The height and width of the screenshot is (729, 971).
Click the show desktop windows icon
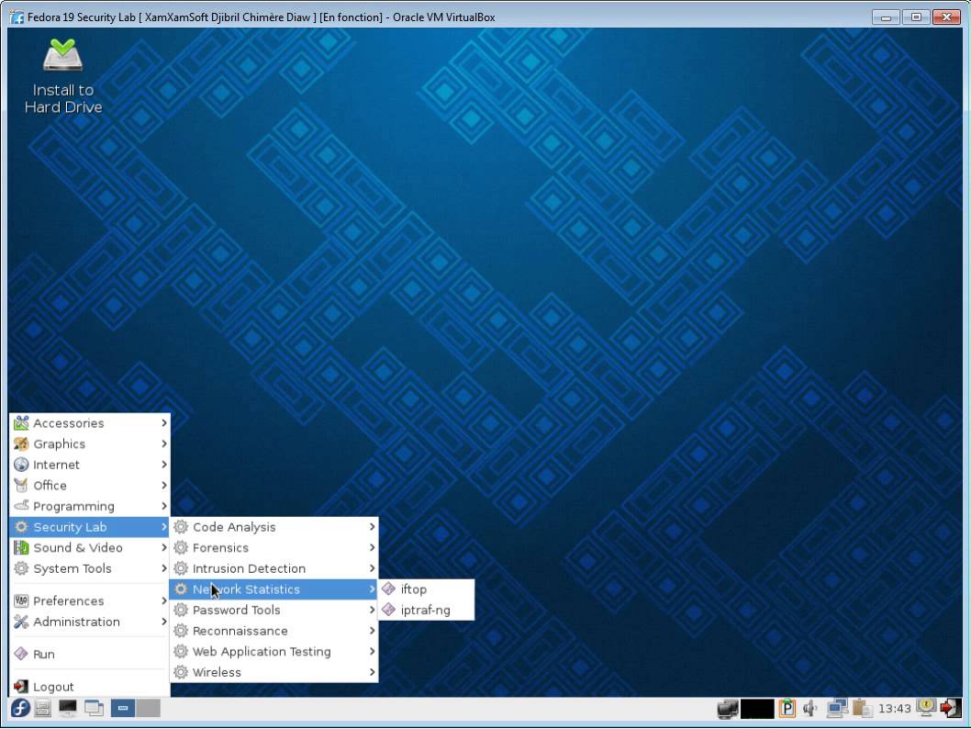(x=95, y=707)
